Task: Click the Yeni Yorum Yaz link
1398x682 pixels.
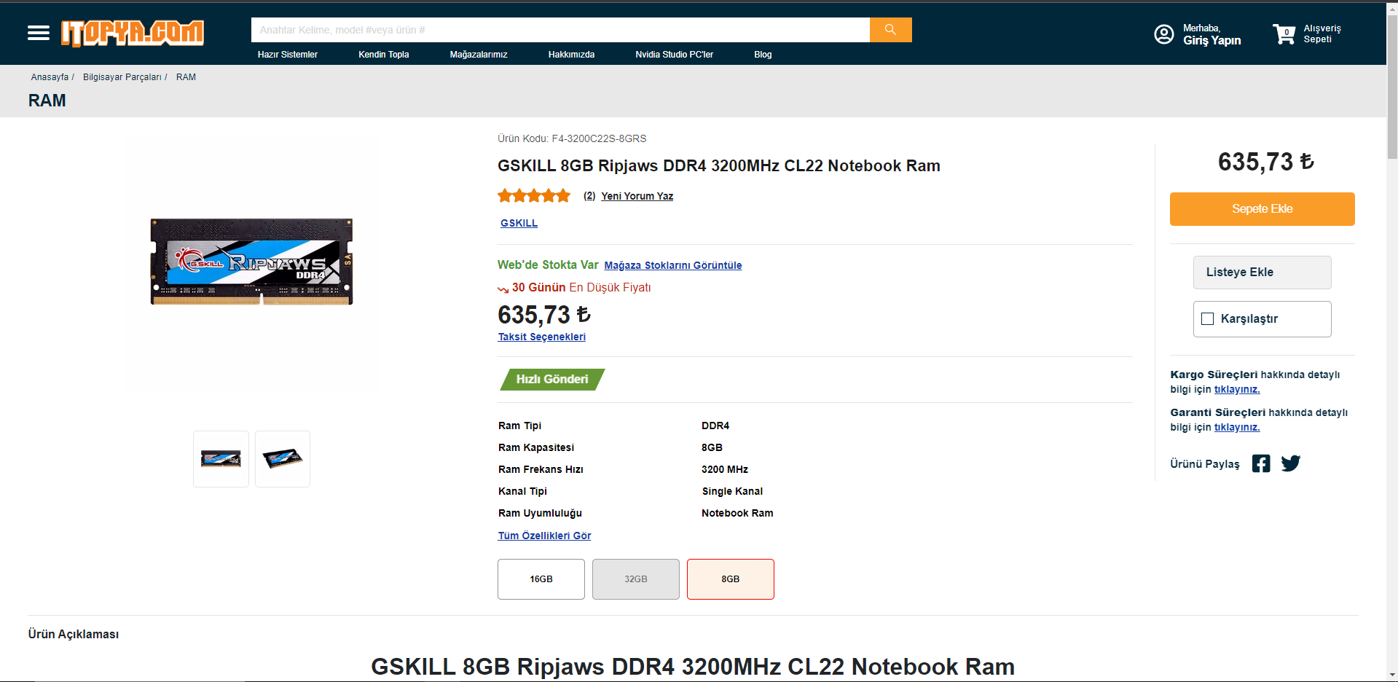Action: [637, 196]
